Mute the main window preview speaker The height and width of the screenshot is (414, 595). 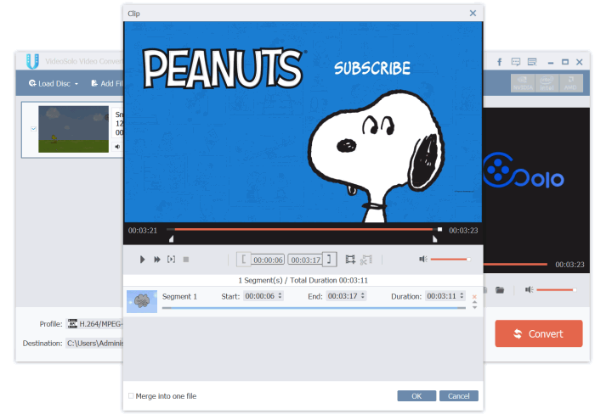click(529, 290)
